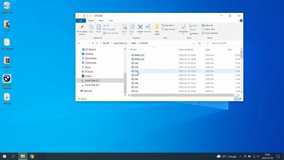
Task: Open the File ribbon tab
Action: point(81,21)
